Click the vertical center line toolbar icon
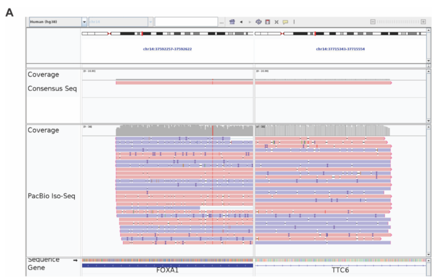 click(x=294, y=22)
